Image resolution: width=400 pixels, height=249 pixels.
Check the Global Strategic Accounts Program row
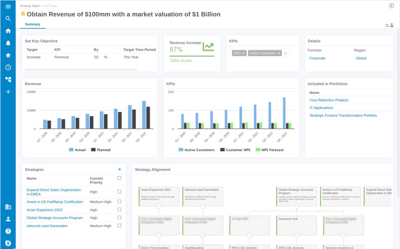tap(119, 218)
